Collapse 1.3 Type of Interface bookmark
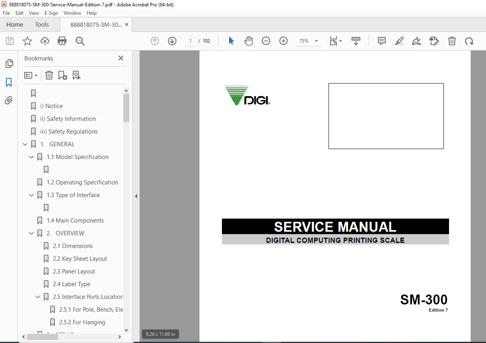 pos(31,195)
